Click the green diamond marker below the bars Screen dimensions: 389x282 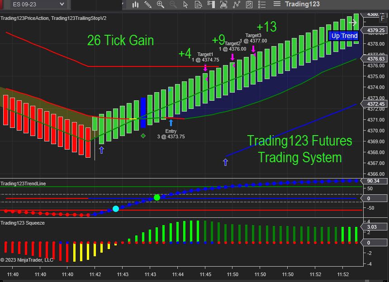pos(143,136)
